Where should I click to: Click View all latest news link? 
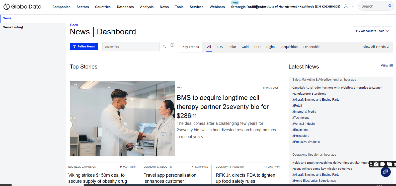[386, 65]
